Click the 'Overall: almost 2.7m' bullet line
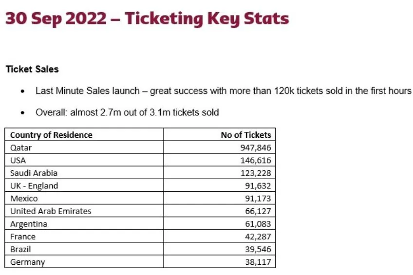 coord(127,112)
